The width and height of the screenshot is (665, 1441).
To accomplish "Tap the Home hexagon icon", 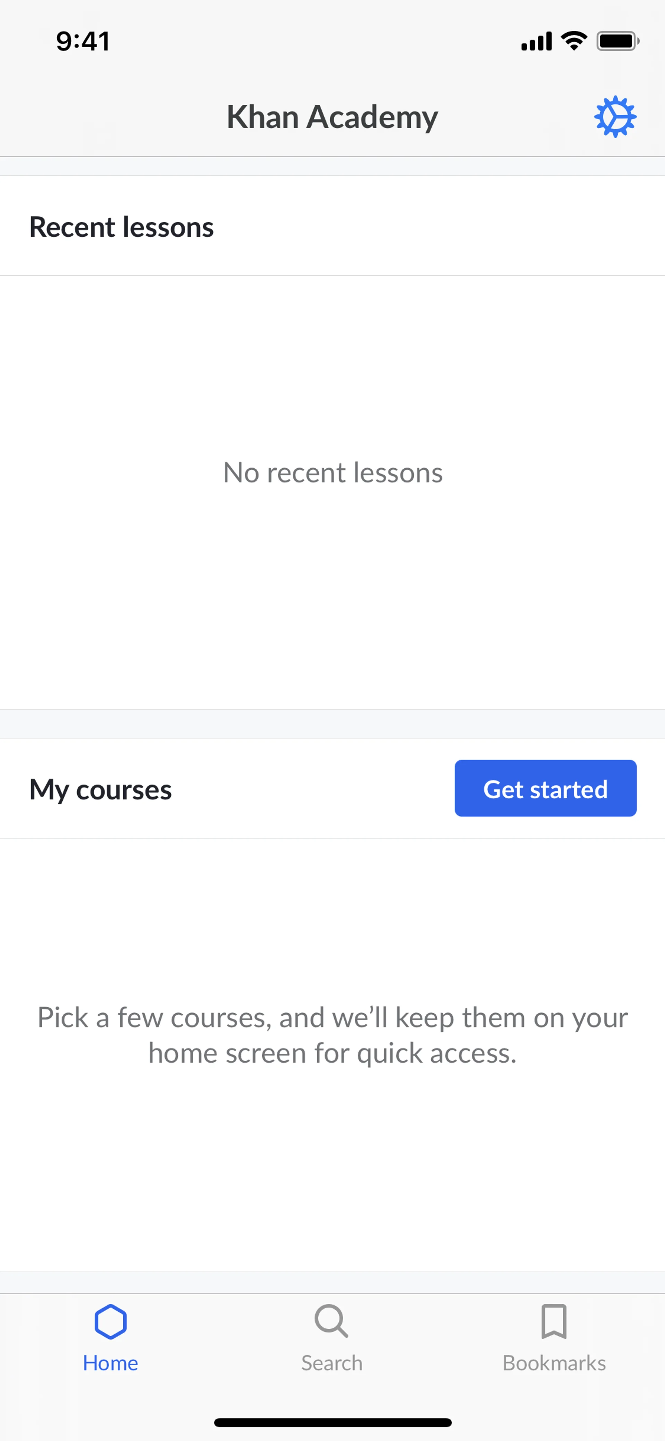I will click(110, 1321).
